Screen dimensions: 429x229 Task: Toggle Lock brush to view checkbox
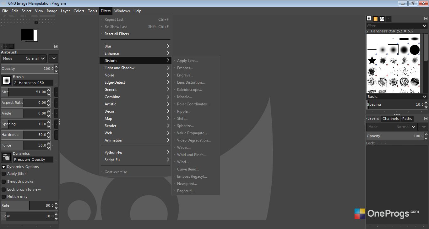click(x=4, y=189)
